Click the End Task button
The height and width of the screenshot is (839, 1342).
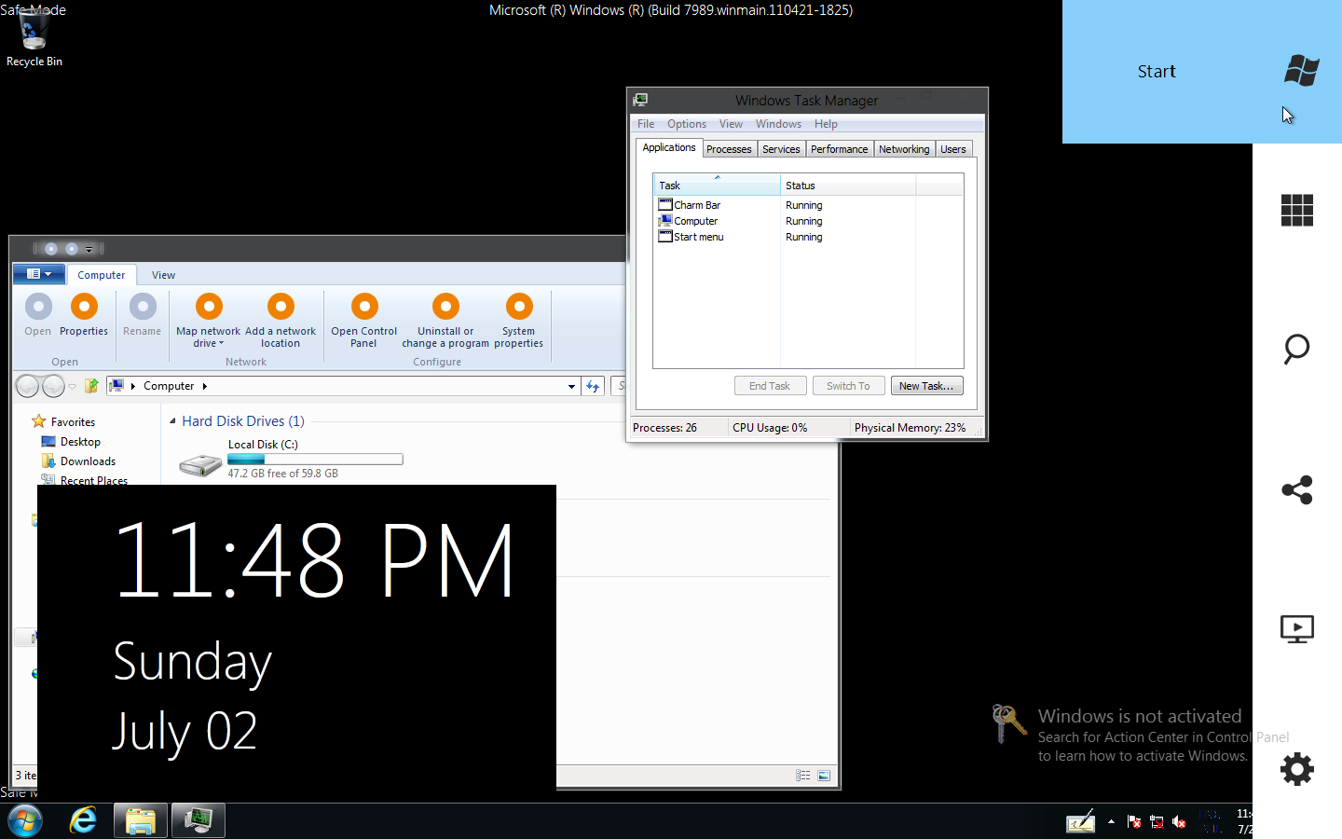coord(770,386)
